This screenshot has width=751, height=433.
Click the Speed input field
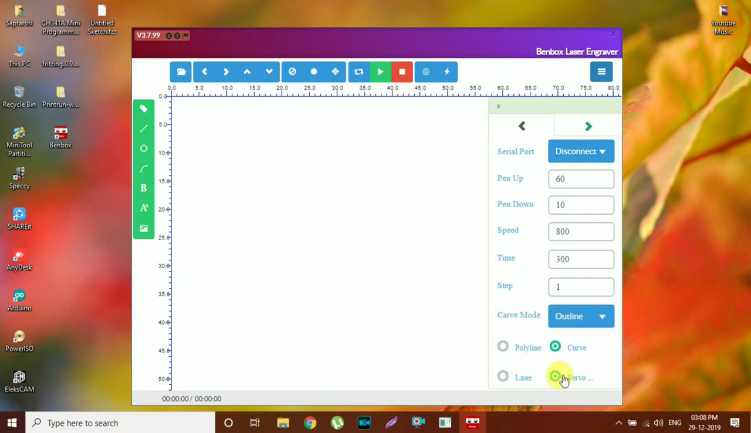(581, 231)
